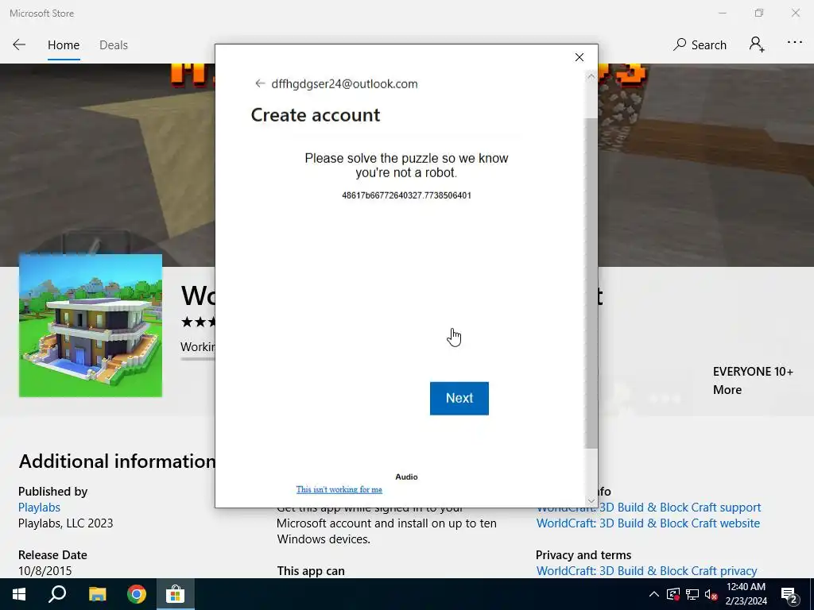The width and height of the screenshot is (814, 610).
Task: Click the WorldCraft app thumbnail
Action: pos(91,325)
